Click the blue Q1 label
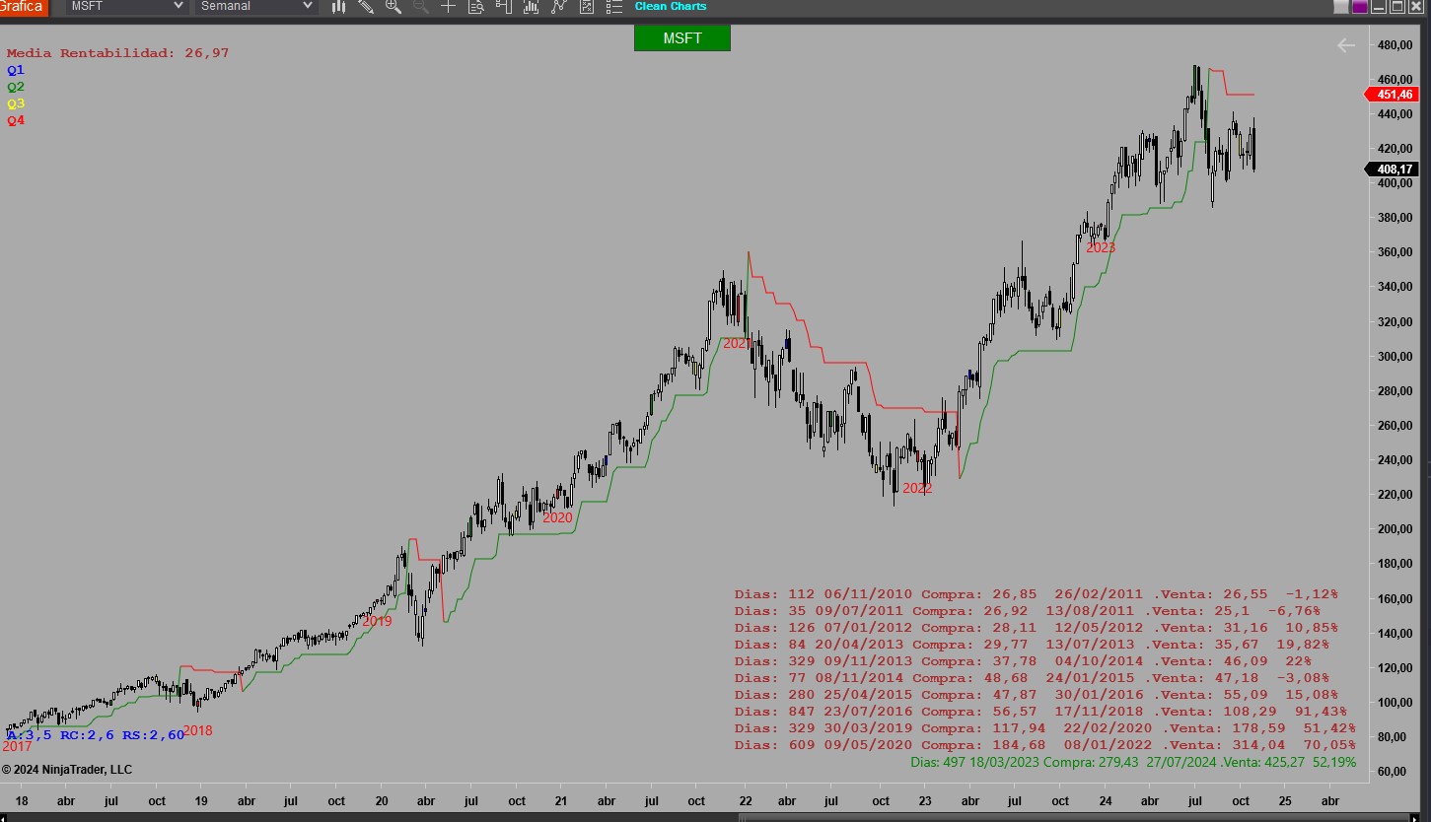The image size is (1431, 822). (15, 70)
